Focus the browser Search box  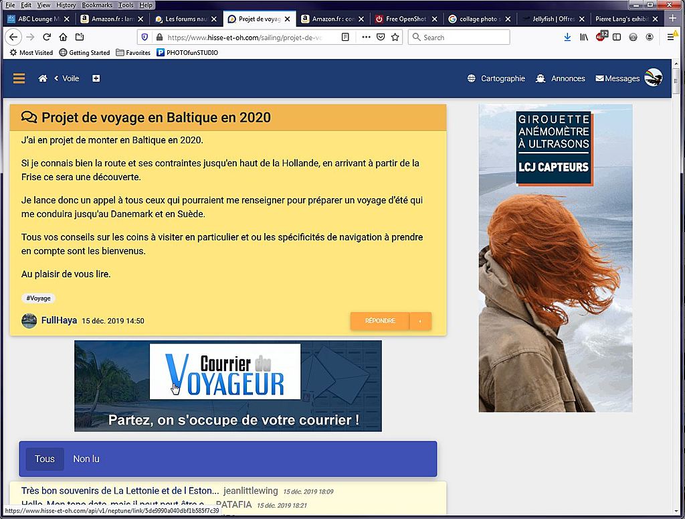click(x=459, y=37)
